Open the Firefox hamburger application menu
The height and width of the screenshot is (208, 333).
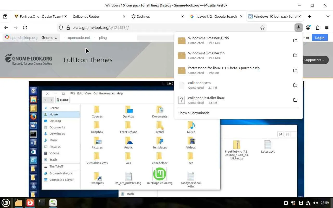click(327, 28)
